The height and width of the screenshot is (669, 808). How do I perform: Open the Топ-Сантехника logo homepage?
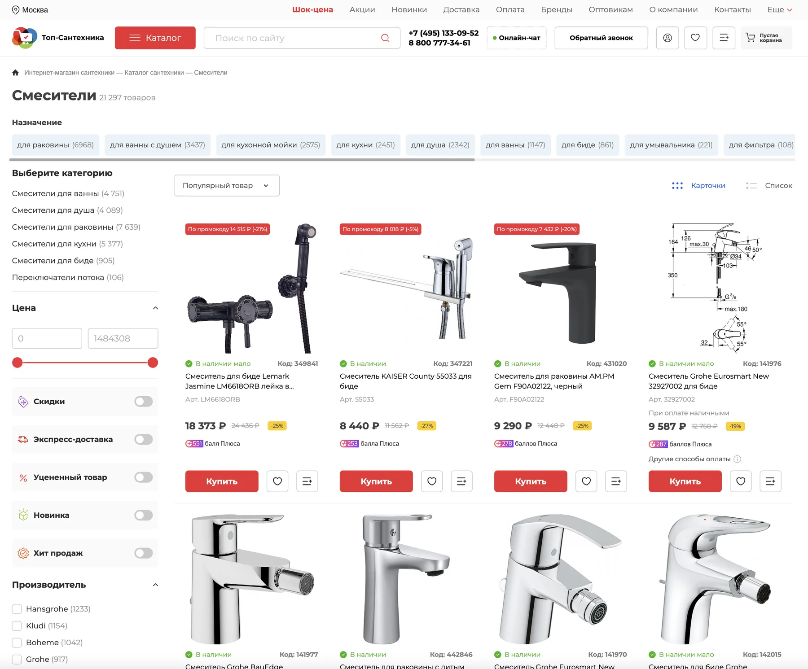coord(58,38)
